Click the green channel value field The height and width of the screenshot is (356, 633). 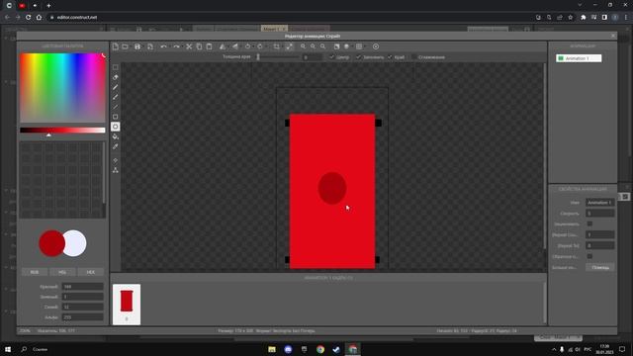tap(82, 297)
